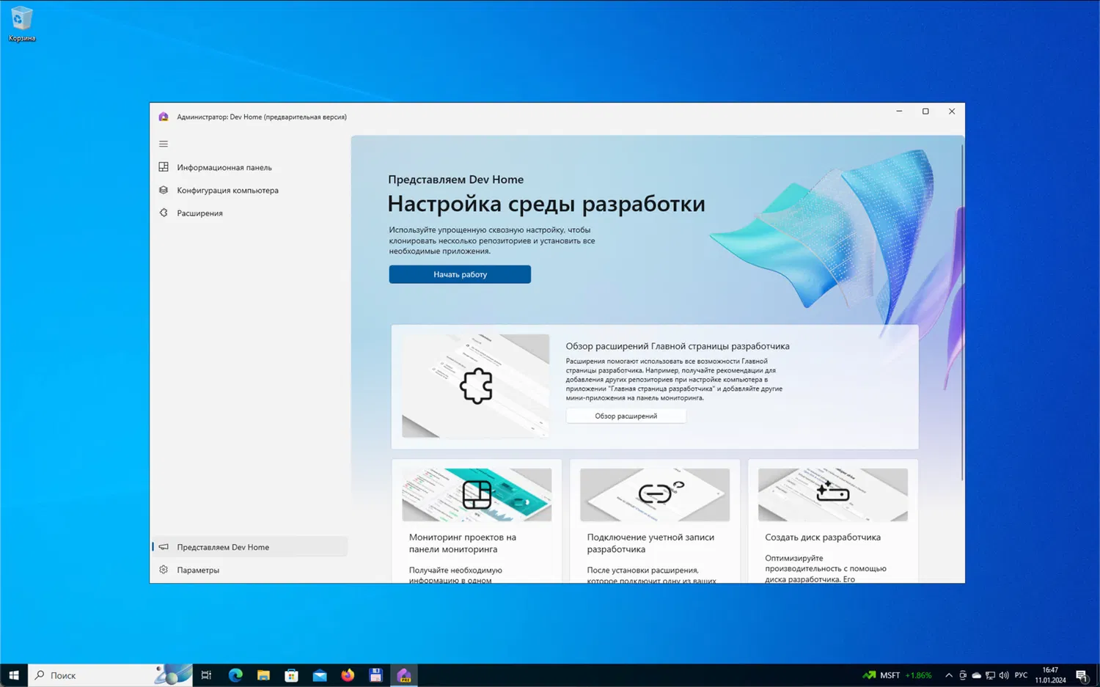Launch Firefox from the taskbar
The image size is (1100, 687).
click(348, 675)
